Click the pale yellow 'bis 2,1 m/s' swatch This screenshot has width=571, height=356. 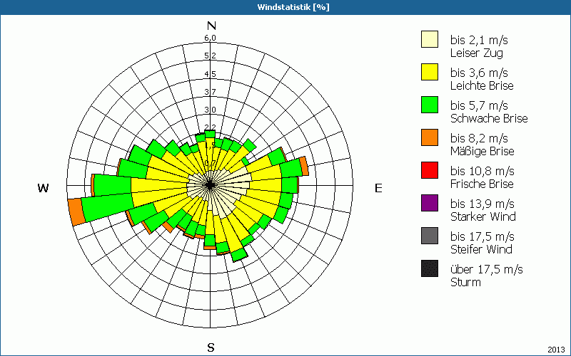coord(430,39)
